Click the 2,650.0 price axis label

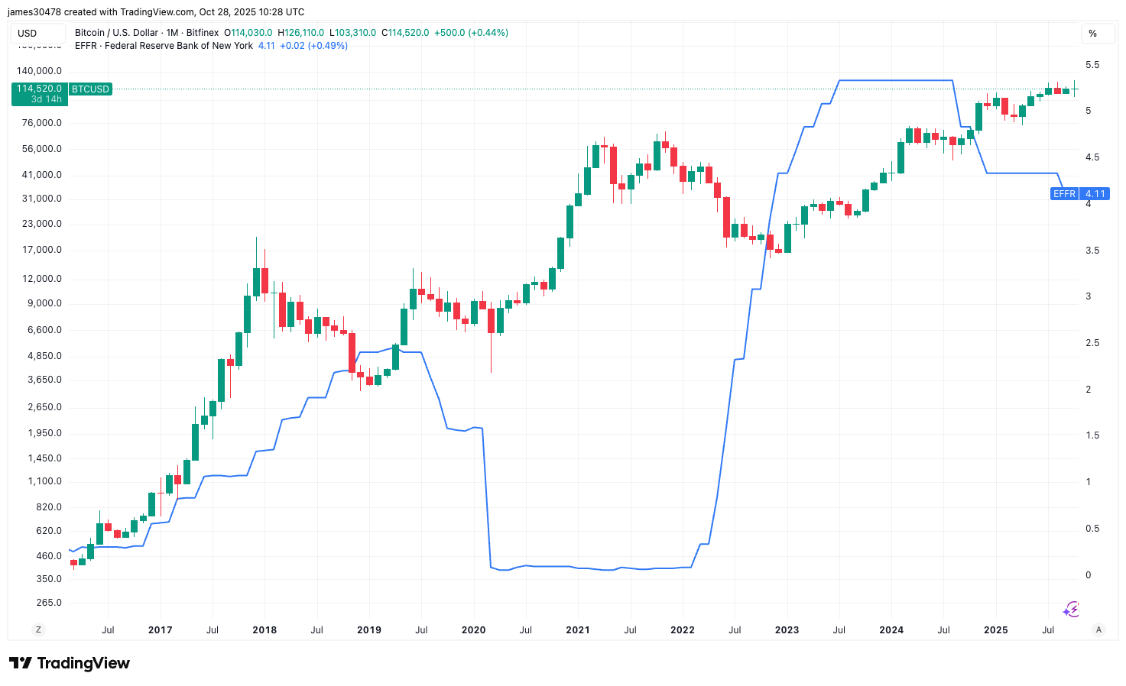point(44,407)
